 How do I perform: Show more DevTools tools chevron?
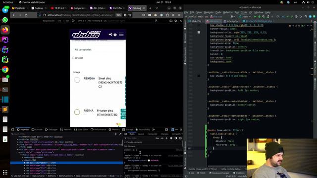154,130
